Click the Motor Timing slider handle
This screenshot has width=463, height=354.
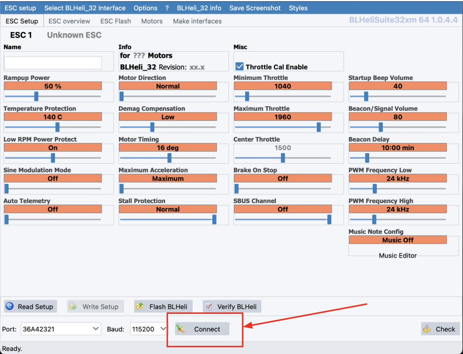169,158
